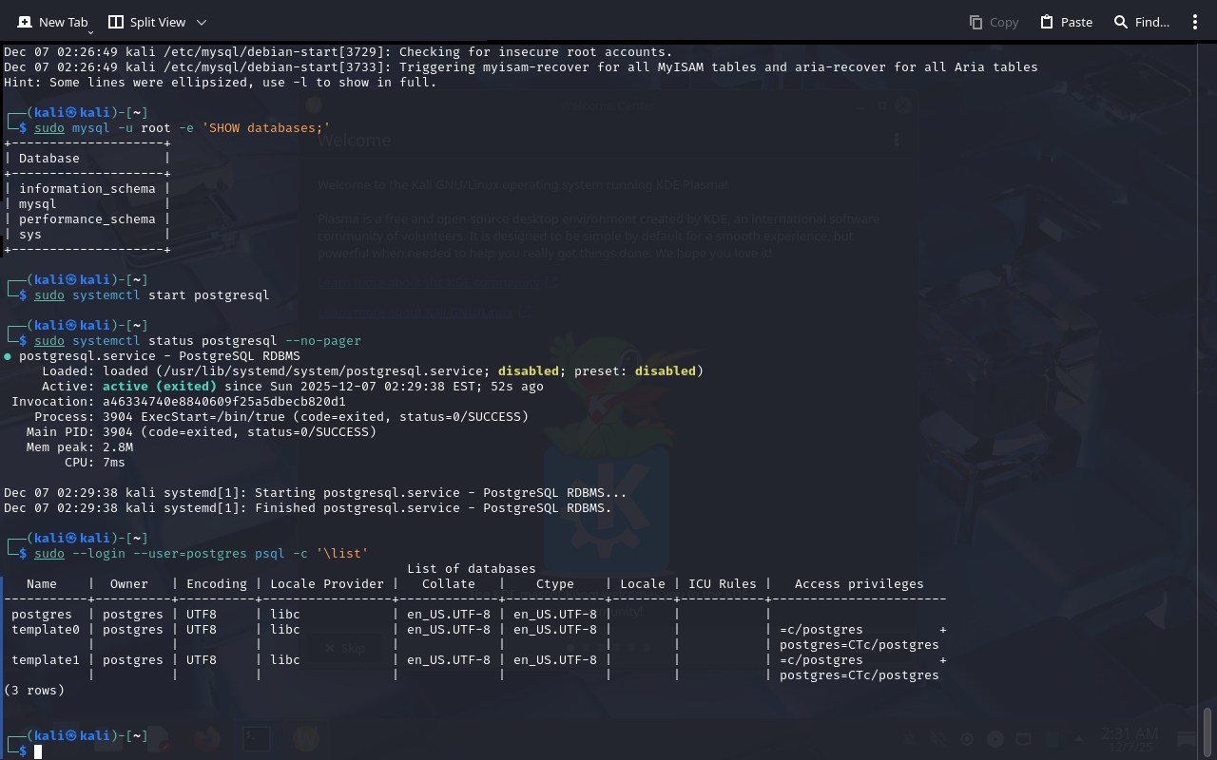1217x760 pixels.
Task: Click the 'List of databases' heading
Action: 471,568
